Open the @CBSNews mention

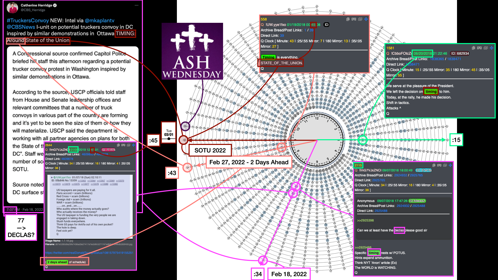click(x=21, y=27)
